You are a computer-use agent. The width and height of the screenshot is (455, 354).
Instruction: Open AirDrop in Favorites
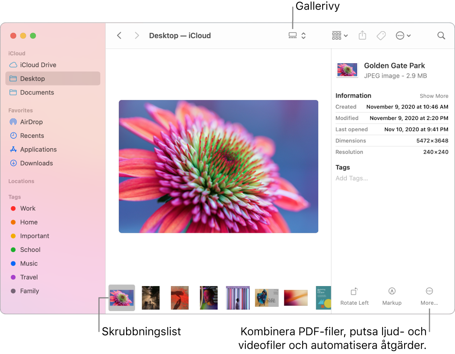coord(53,122)
